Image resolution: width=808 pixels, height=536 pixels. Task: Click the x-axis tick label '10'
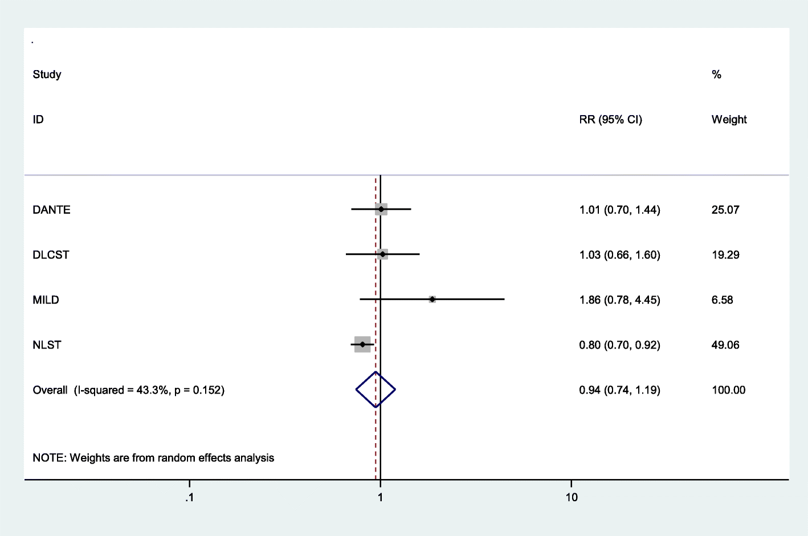pos(572,497)
